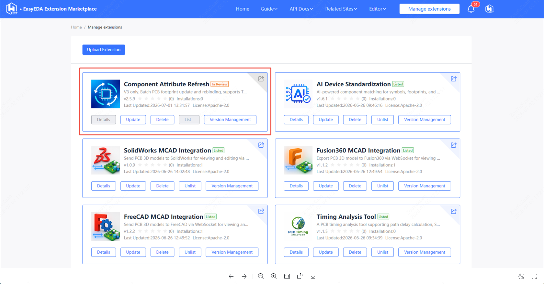Open the Home navigation item
The image size is (544, 284).
(243, 9)
